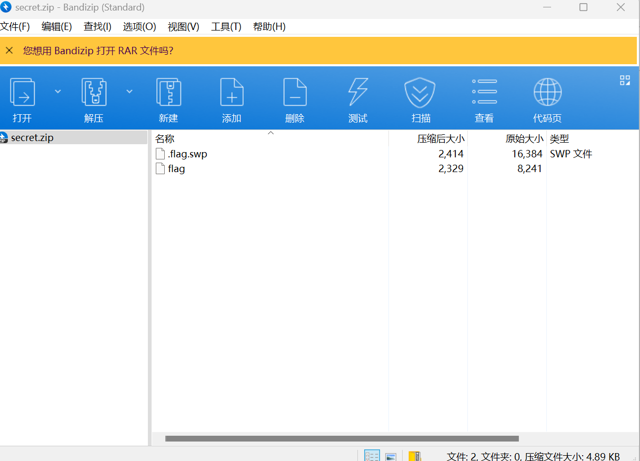Click the Code page (代码页) globe icon

click(547, 93)
